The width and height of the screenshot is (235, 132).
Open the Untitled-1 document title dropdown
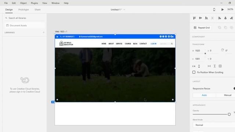pyautogui.click(x=118, y=10)
